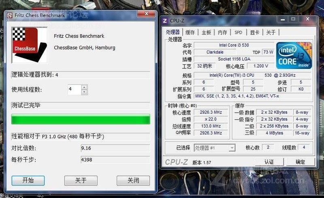The width and height of the screenshot is (324, 198).
Task: Click the 开始 start button
Action: [x=28, y=181]
